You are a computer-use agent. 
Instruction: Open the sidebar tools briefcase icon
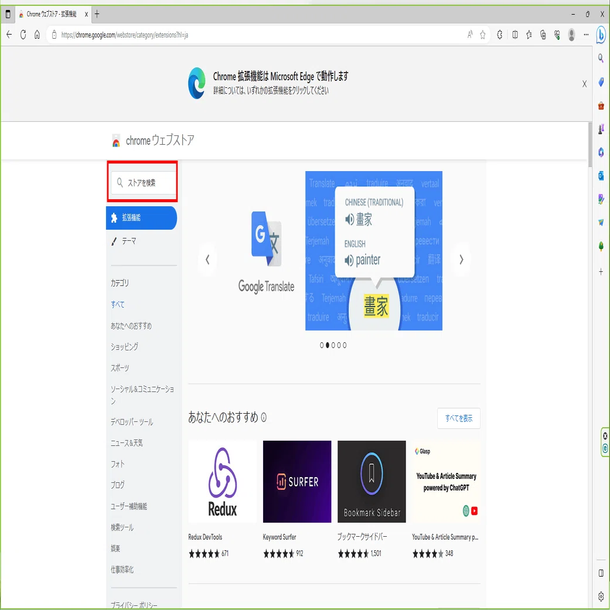[601, 105]
